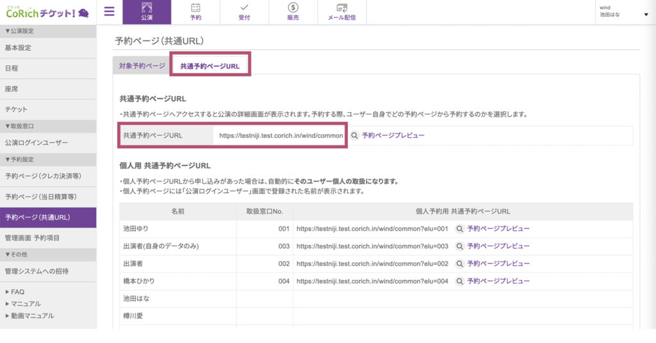Open 公演ログインユーザー in the sidebar
The width and height of the screenshot is (656, 343).
pyautogui.click(x=36, y=142)
